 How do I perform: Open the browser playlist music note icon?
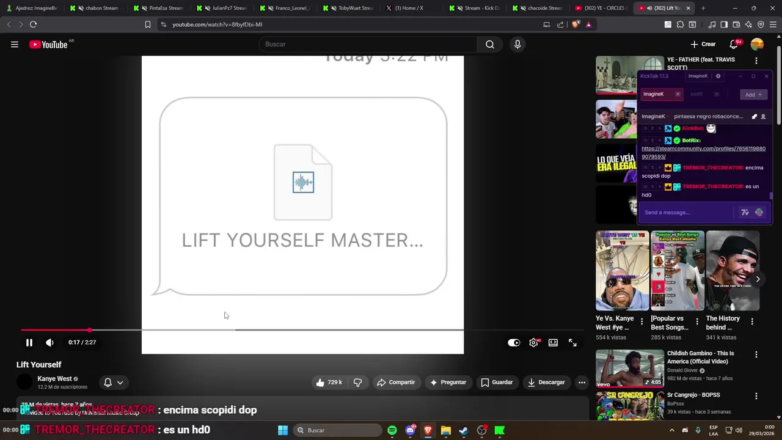[x=712, y=24]
